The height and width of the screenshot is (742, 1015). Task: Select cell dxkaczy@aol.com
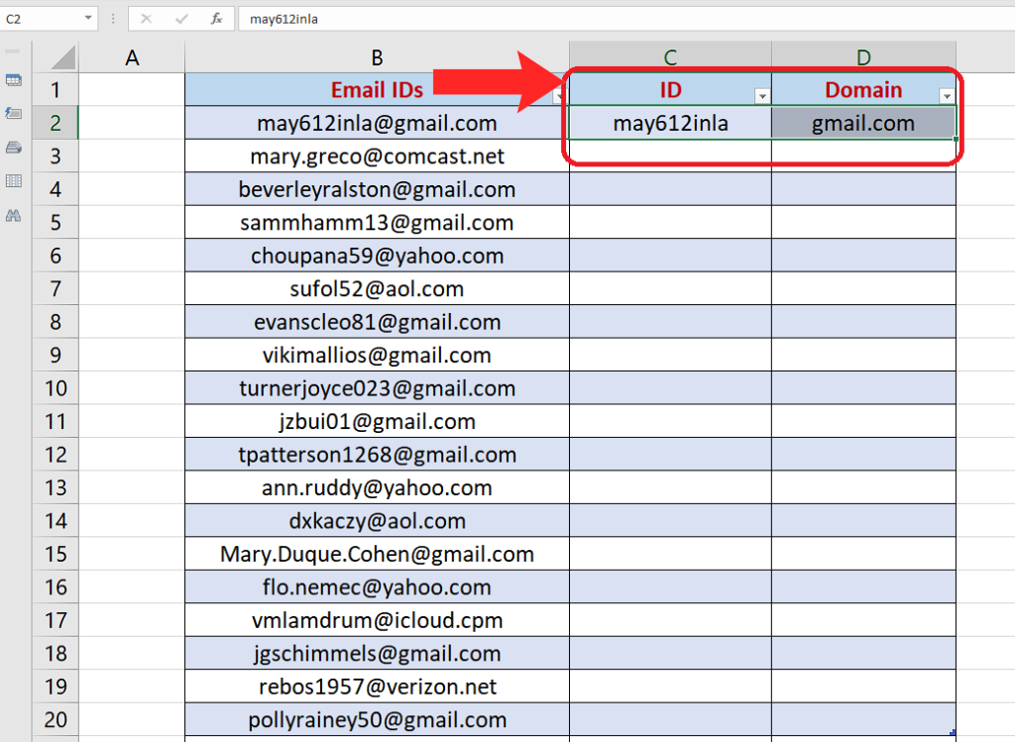point(377,521)
